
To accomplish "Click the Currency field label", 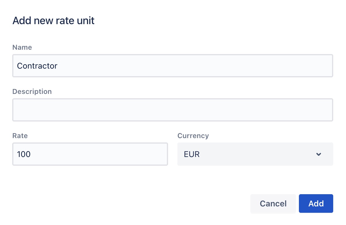I will tap(193, 136).
